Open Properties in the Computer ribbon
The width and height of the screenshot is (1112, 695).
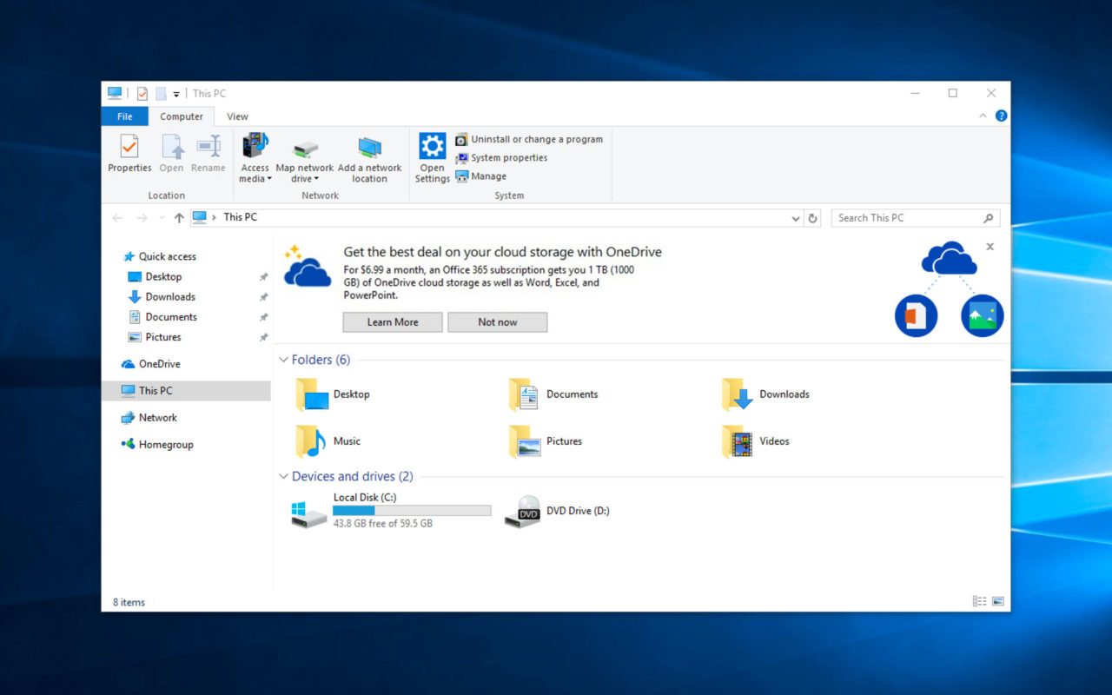[x=129, y=154]
